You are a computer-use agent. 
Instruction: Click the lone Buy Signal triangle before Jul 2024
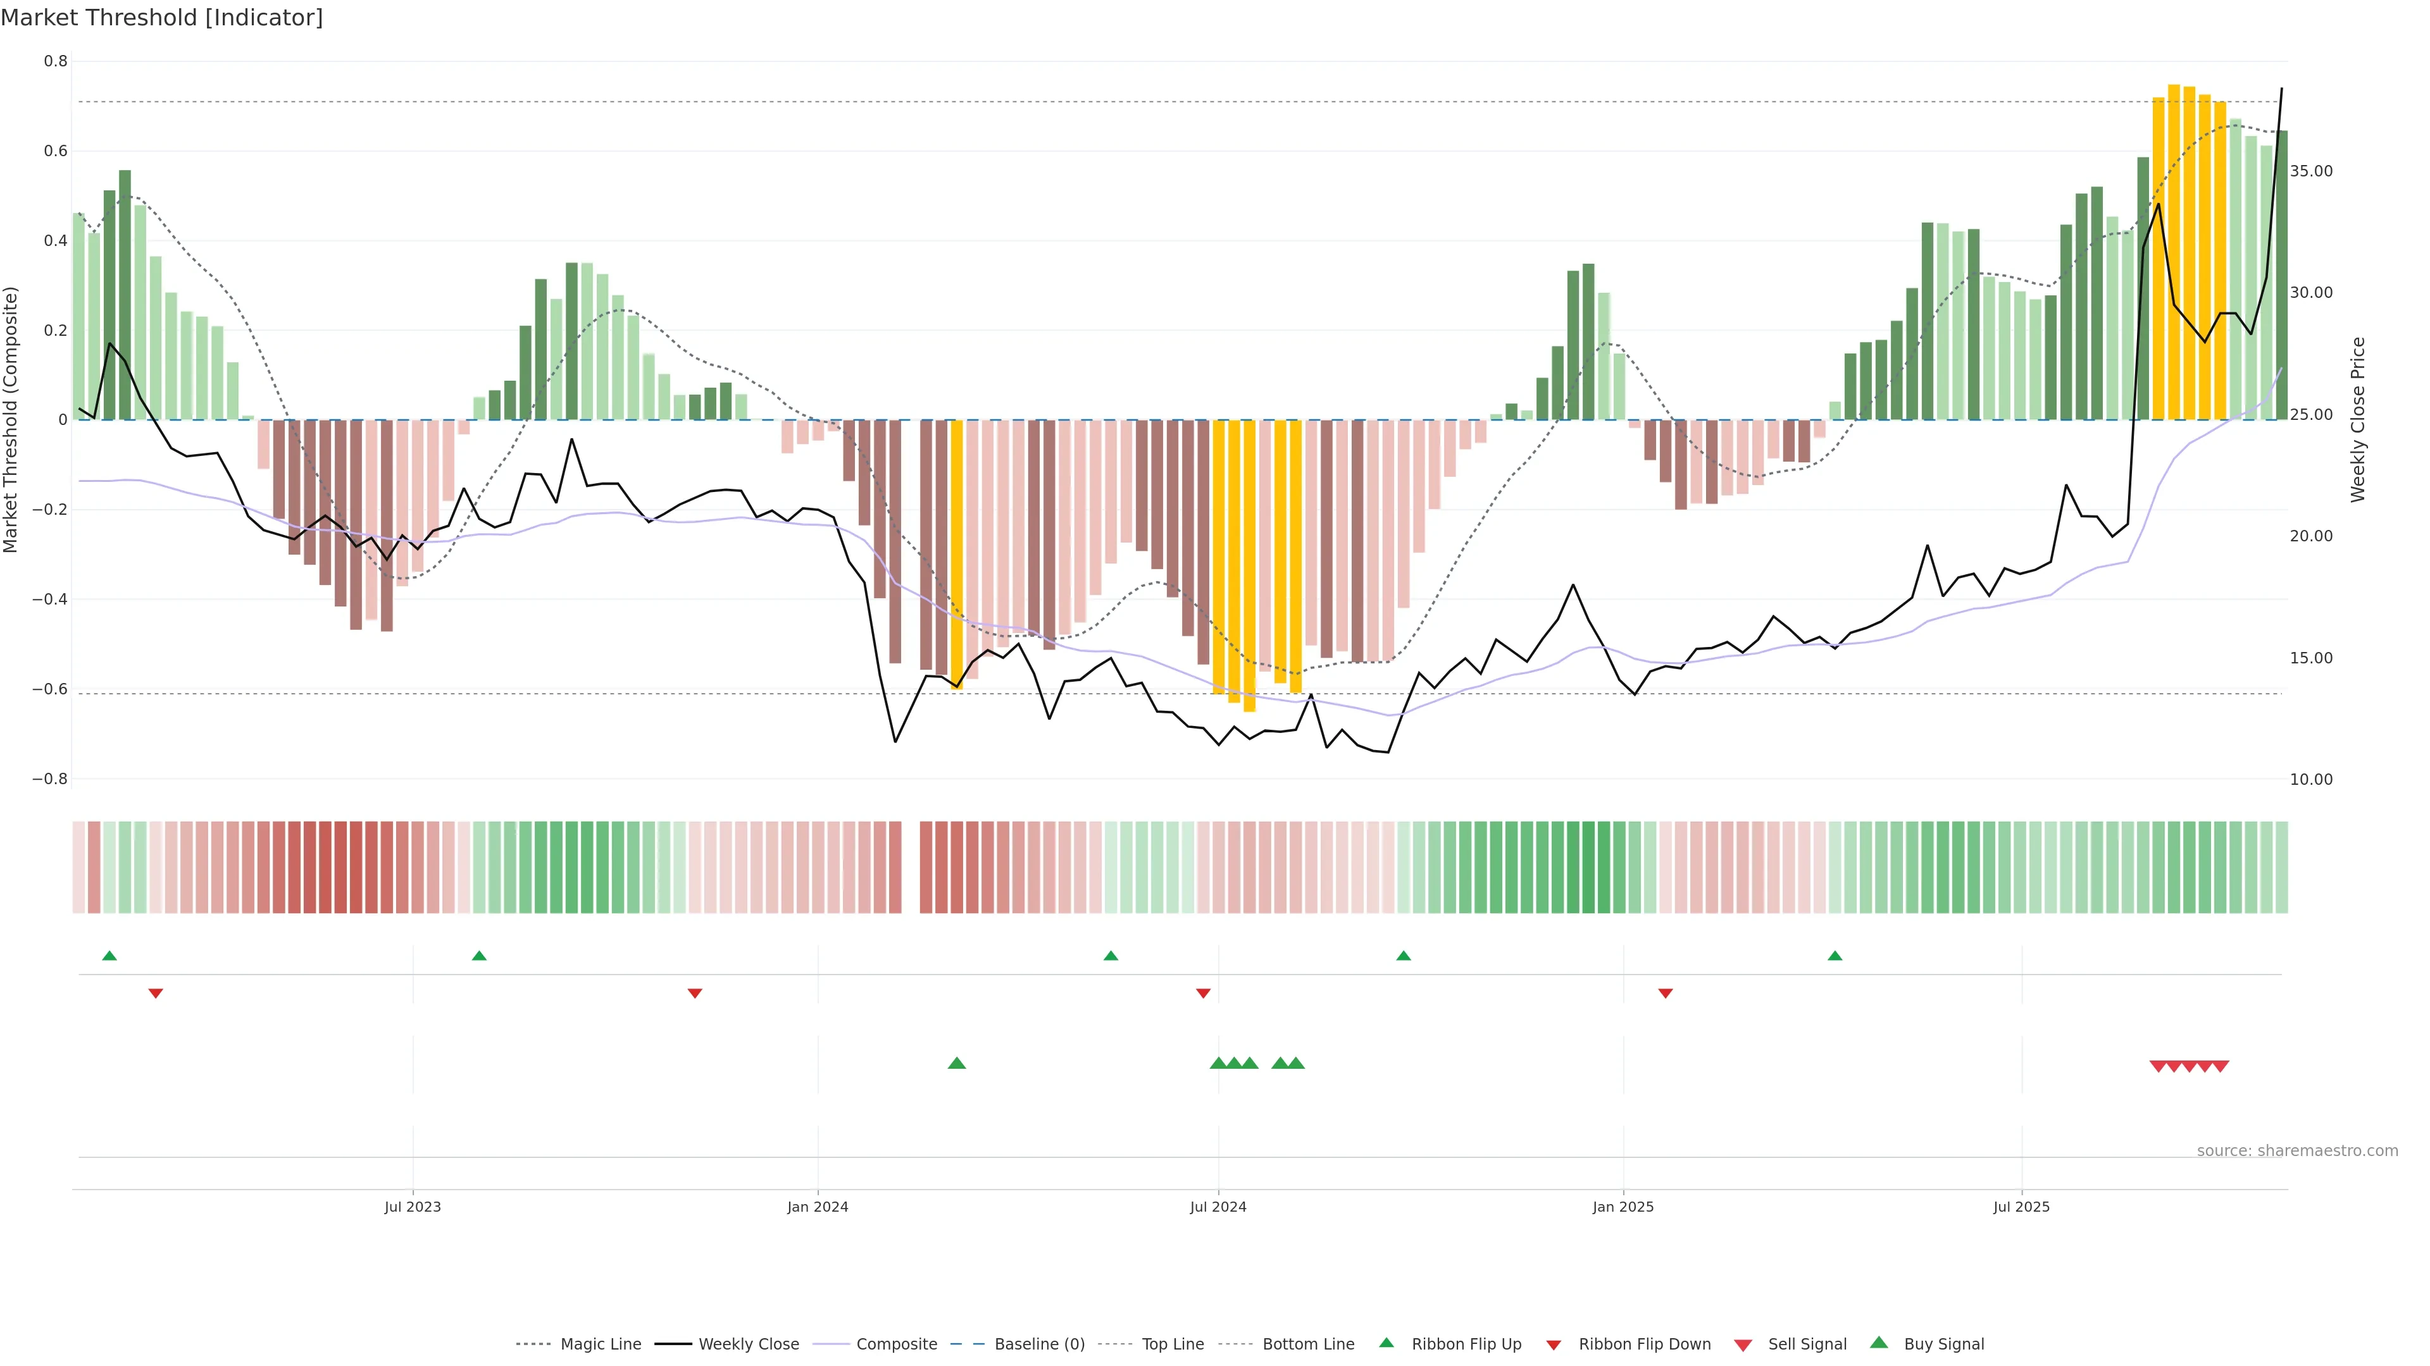click(957, 1063)
